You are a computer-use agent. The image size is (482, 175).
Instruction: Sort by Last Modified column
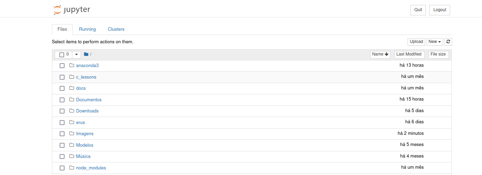click(x=409, y=54)
